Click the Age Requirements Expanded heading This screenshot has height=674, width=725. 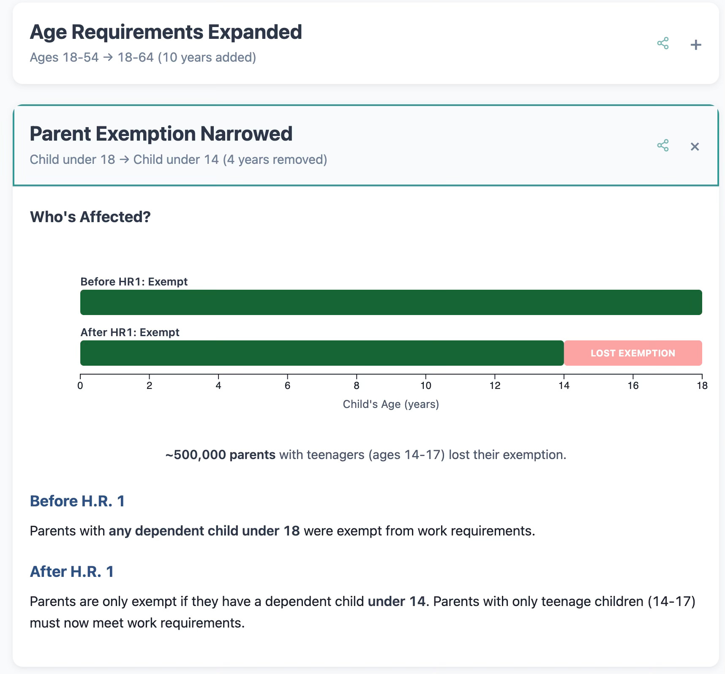166,32
